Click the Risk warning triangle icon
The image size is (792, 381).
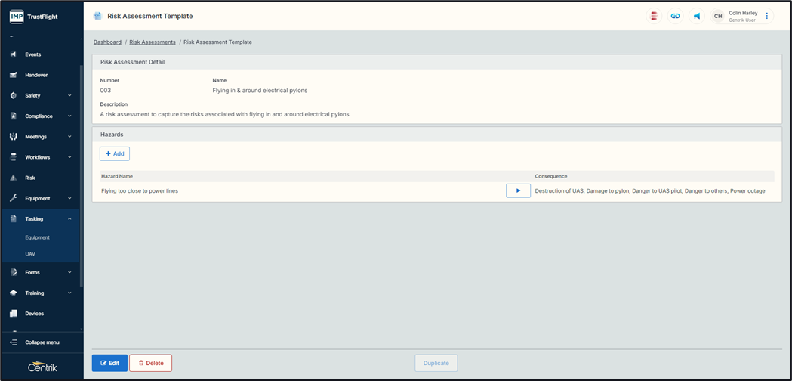coord(13,178)
